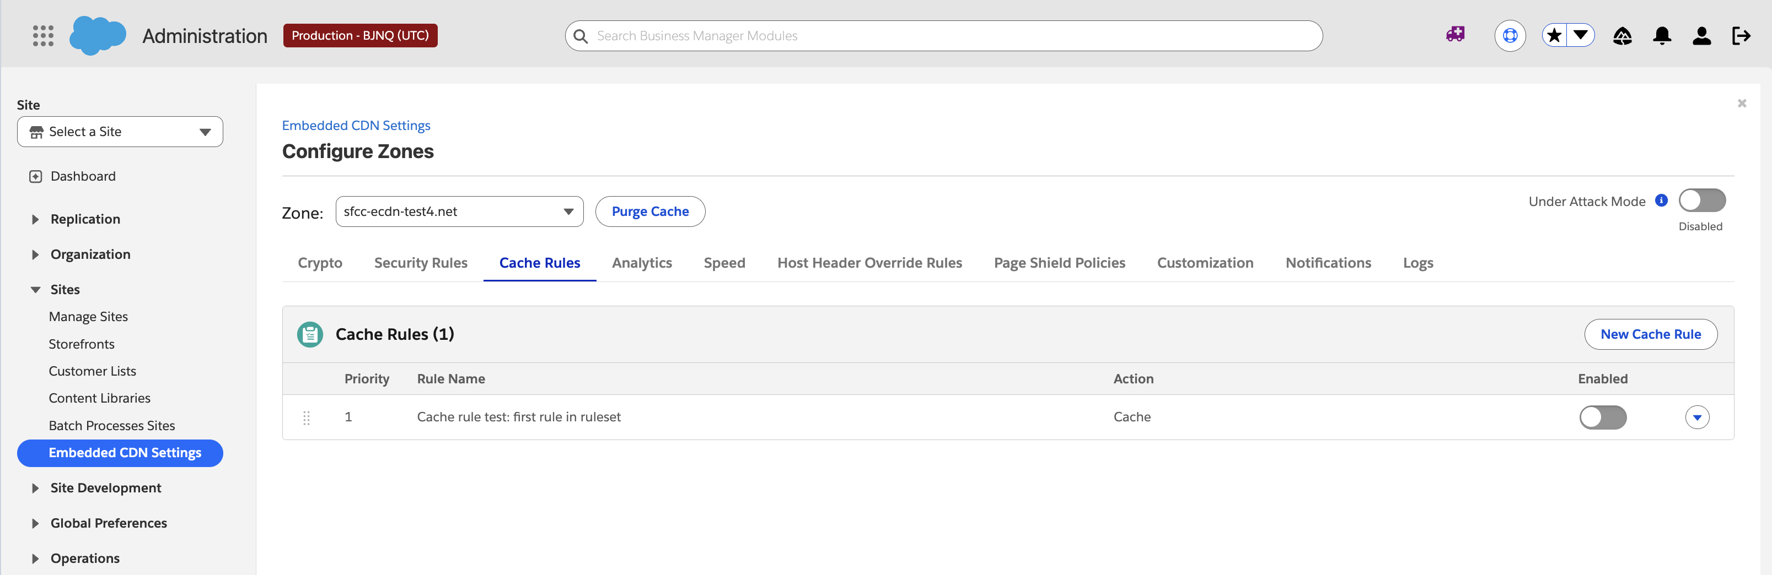Switch to the Security Rules tab
The width and height of the screenshot is (1772, 575).
pos(420,263)
